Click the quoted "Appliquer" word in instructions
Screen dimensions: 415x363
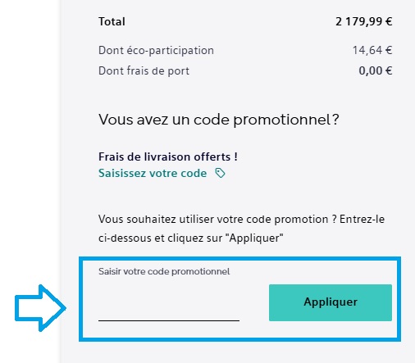tap(254, 238)
